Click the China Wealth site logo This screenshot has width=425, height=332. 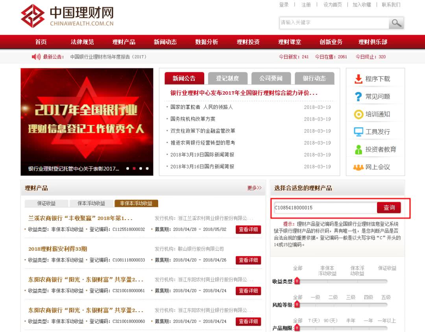(67, 16)
